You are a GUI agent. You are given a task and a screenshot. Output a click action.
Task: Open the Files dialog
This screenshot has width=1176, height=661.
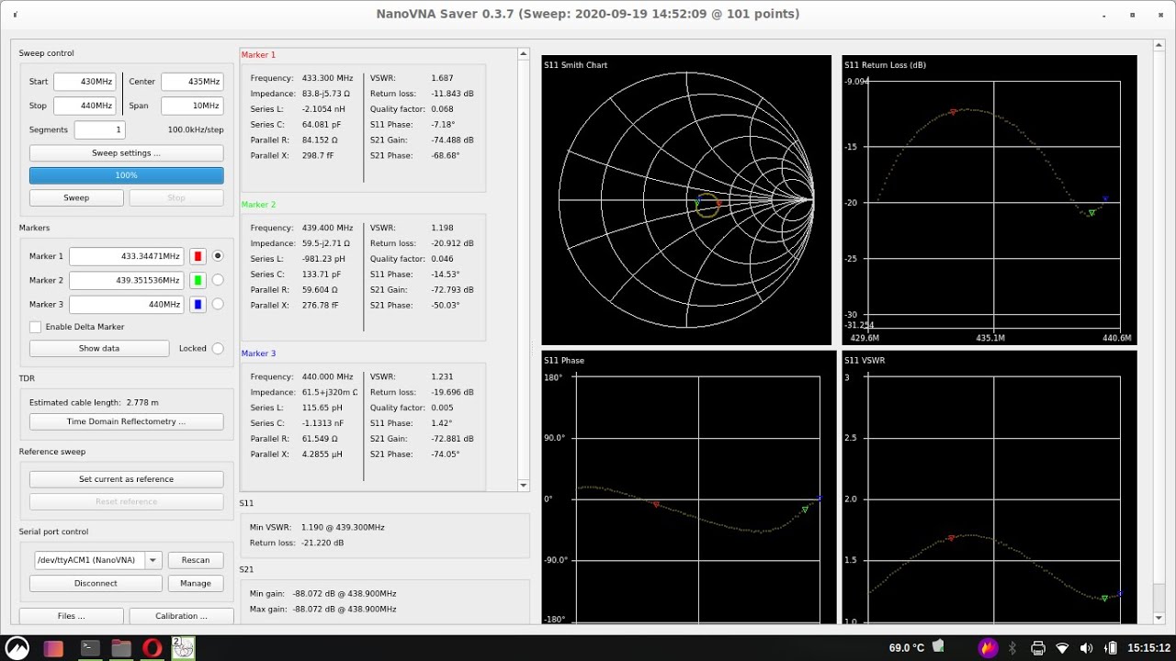point(72,616)
